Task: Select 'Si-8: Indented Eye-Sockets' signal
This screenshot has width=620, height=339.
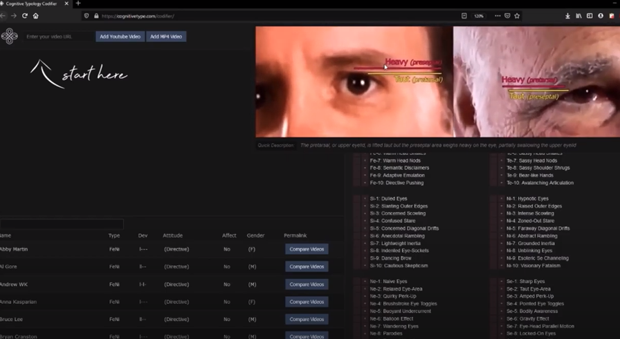Action: click(x=399, y=250)
